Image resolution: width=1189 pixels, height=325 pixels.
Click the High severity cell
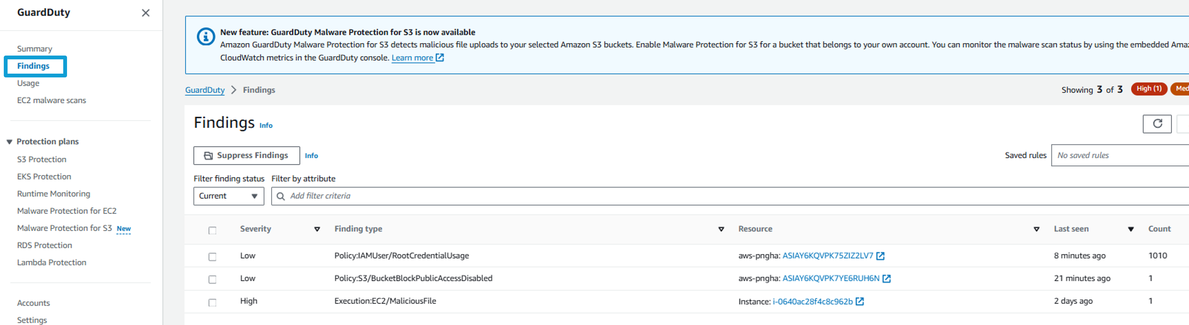click(x=248, y=301)
